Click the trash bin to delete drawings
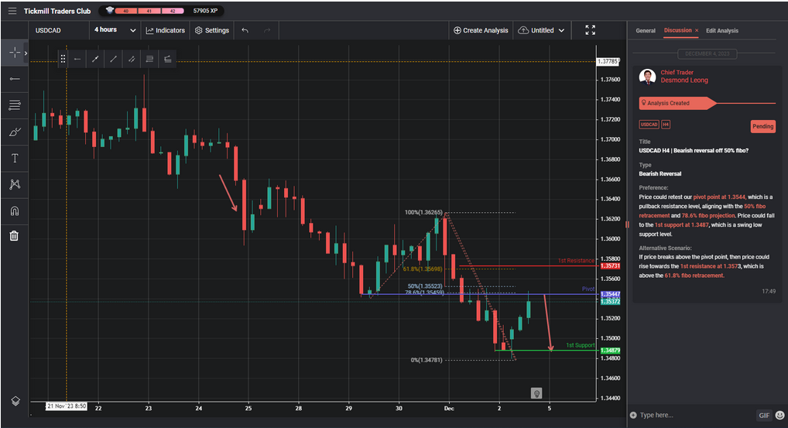Image resolution: width=788 pixels, height=428 pixels. (x=14, y=235)
